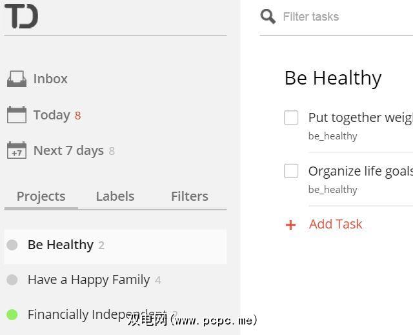The height and width of the screenshot is (335, 413).
Task: Click the Todoist TD logo
Action: pos(21,16)
